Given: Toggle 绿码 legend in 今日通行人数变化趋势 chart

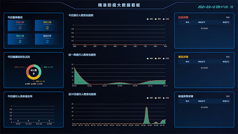Looking at the screenshot, I should [x=150, y=19].
